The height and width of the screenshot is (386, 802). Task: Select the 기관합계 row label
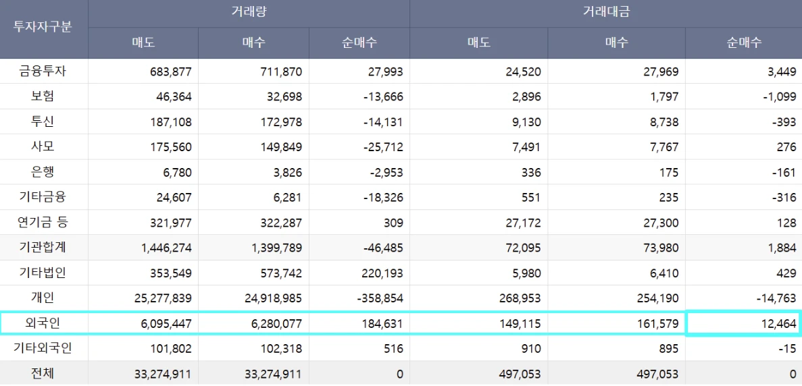[43, 248]
